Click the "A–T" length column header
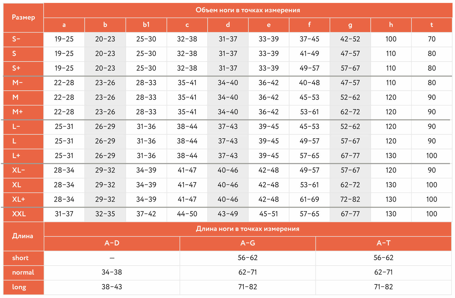455x298 pixels. click(383, 243)
